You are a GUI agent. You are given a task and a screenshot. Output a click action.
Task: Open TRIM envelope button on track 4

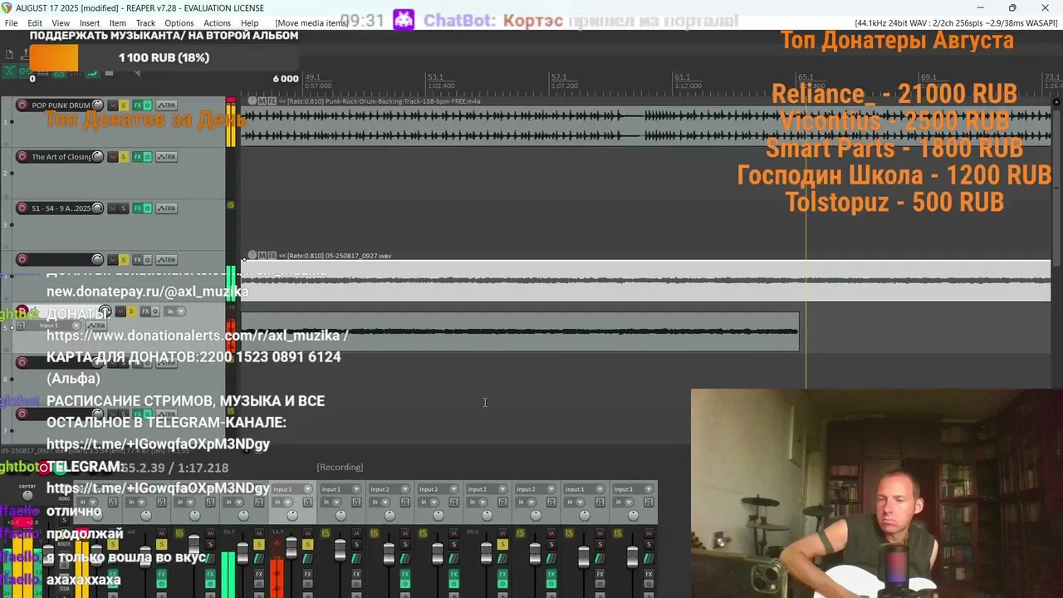point(166,260)
